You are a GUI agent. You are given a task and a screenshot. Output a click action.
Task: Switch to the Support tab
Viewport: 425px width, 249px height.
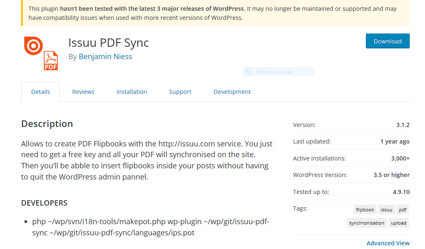pyautogui.click(x=180, y=91)
